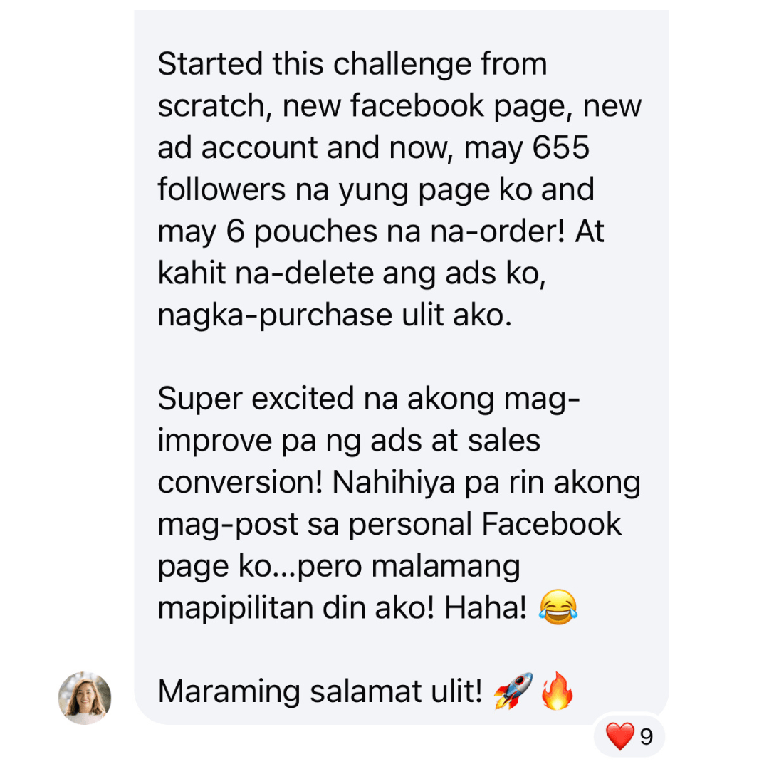Click the text 'ad account and now'

pyautogui.click(x=305, y=147)
